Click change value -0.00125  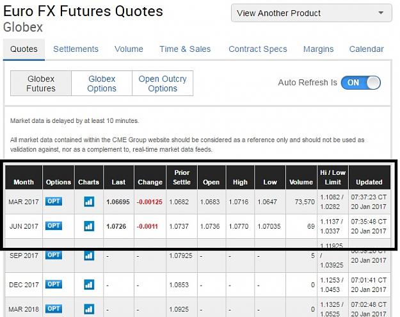(150, 202)
